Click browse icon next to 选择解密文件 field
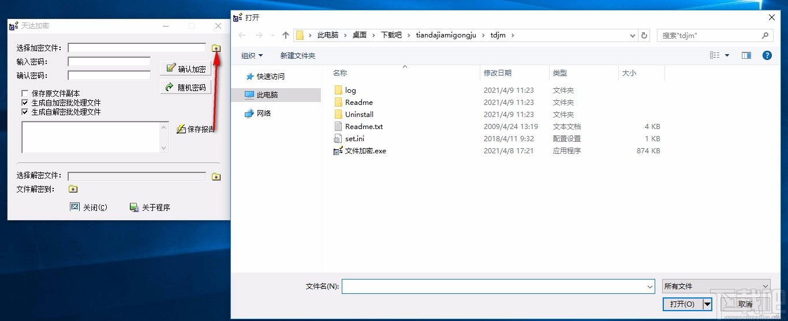 216,176
